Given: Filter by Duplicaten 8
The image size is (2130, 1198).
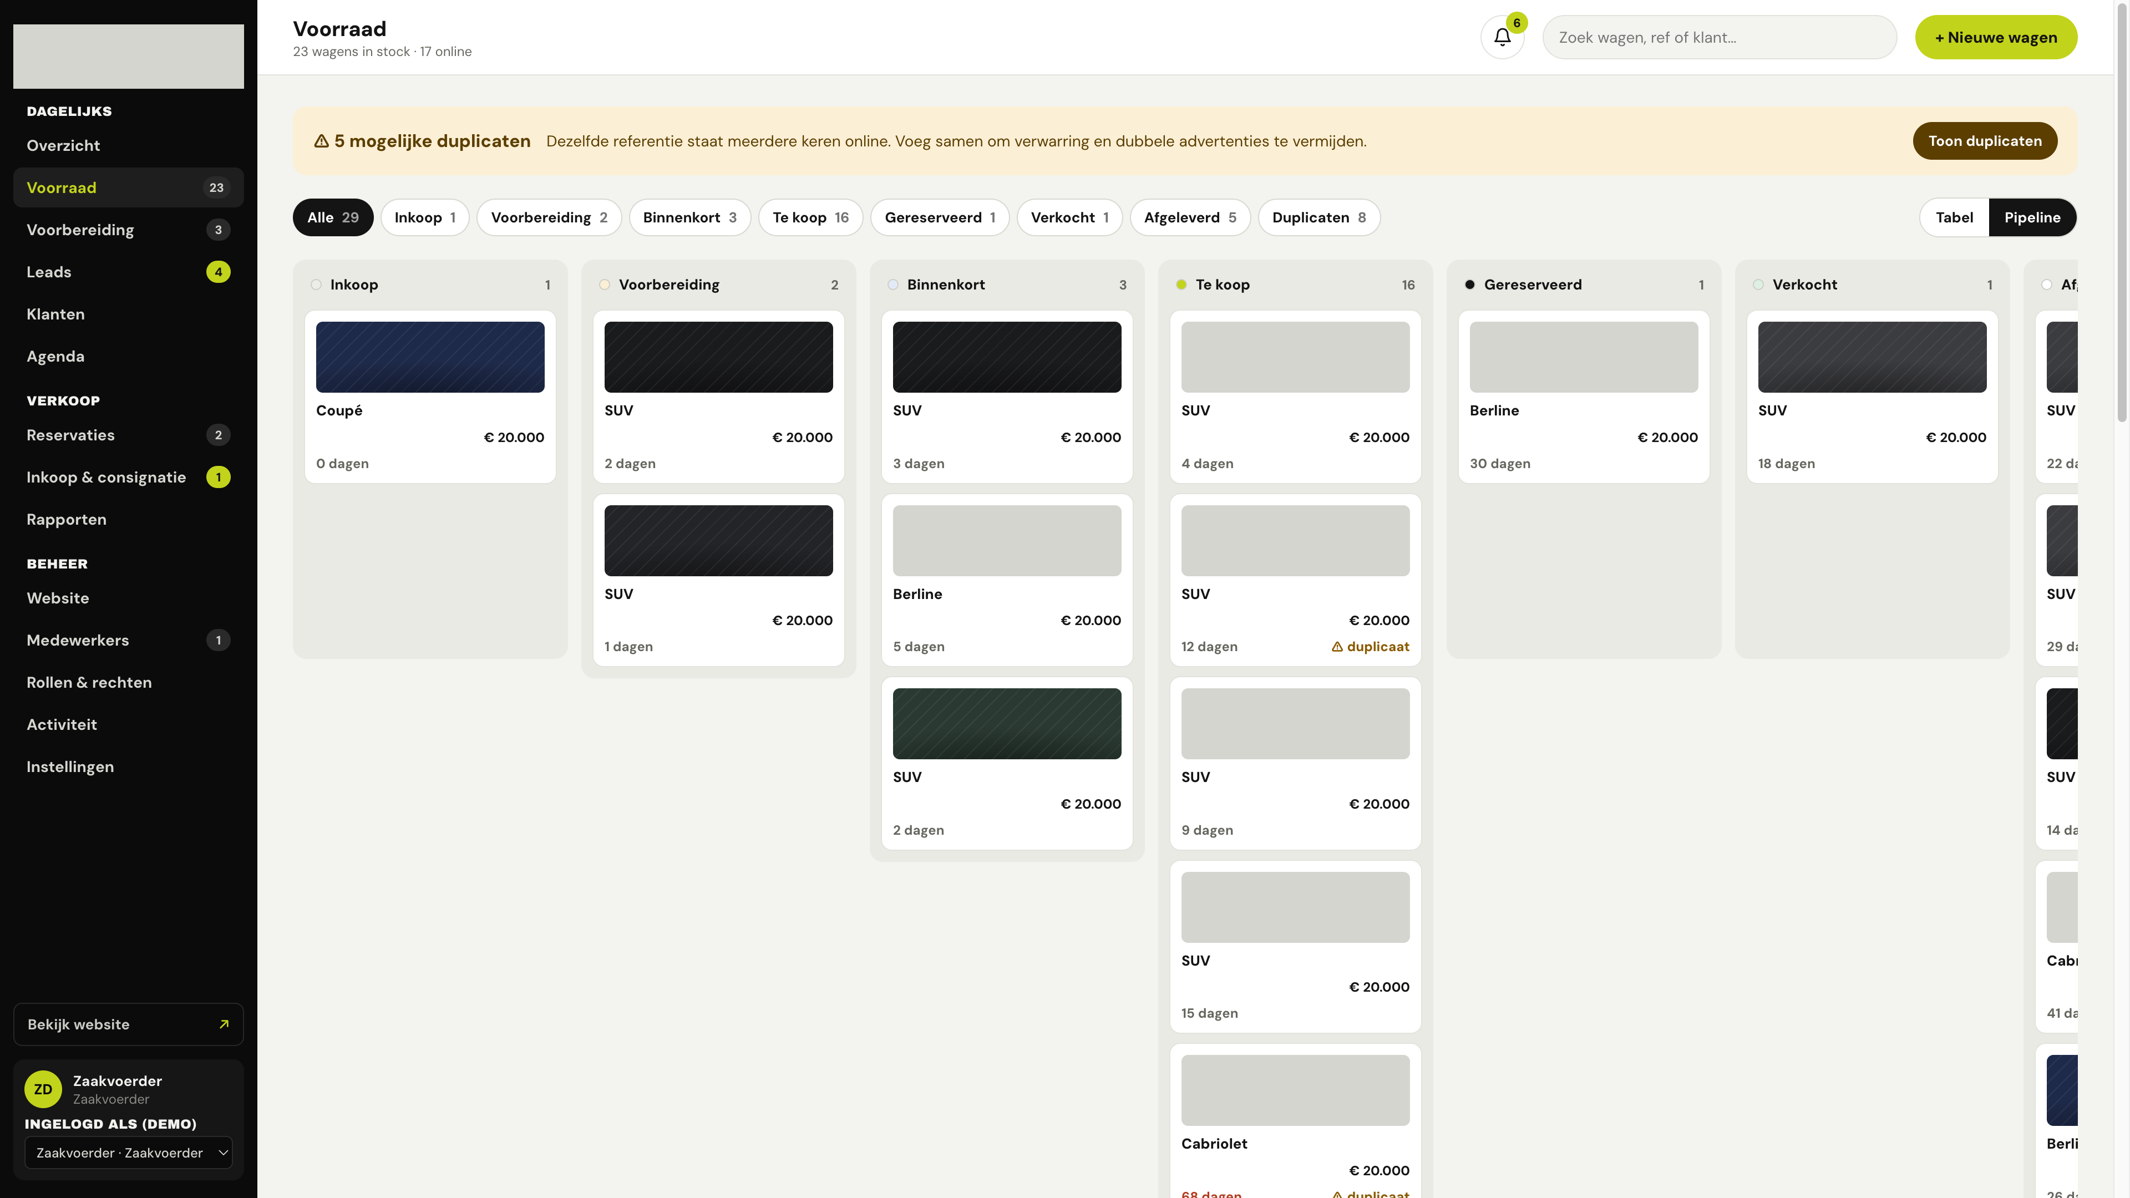Looking at the screenshot, I should (x=1319, y=217).
